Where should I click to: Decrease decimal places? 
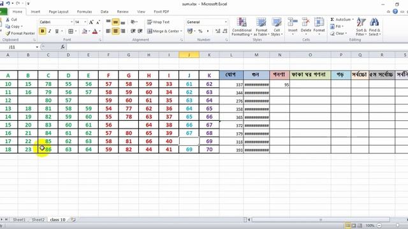(225, 31)
